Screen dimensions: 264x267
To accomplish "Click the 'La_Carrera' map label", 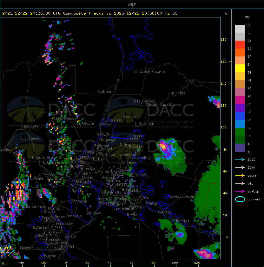I will (x=36, y=206).
